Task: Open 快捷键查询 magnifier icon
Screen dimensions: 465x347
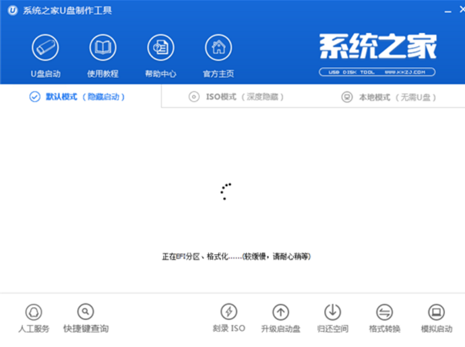Action: coord(86,312)
